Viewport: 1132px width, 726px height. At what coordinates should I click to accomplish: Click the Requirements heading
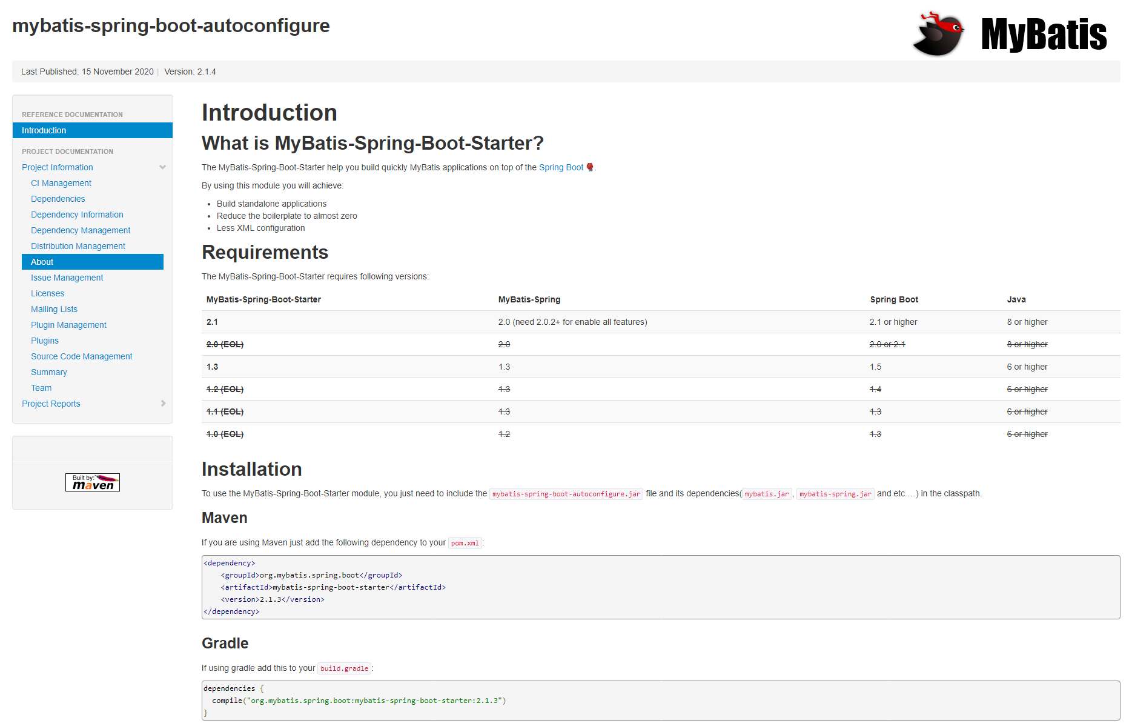coord(265,252)
